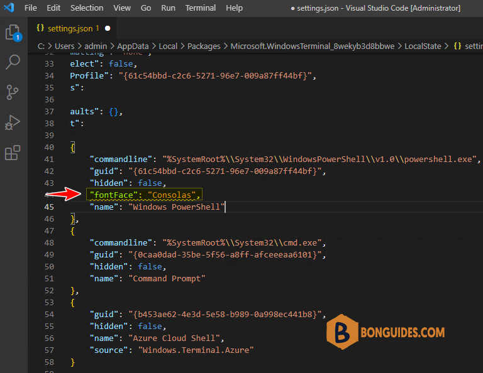Click the VS Code logo icon
This screenshot has width=483, height=373.
[9, 8]
